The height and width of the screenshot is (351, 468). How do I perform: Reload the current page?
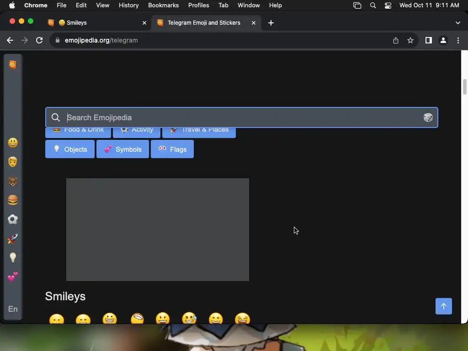[x=39, y=40]
